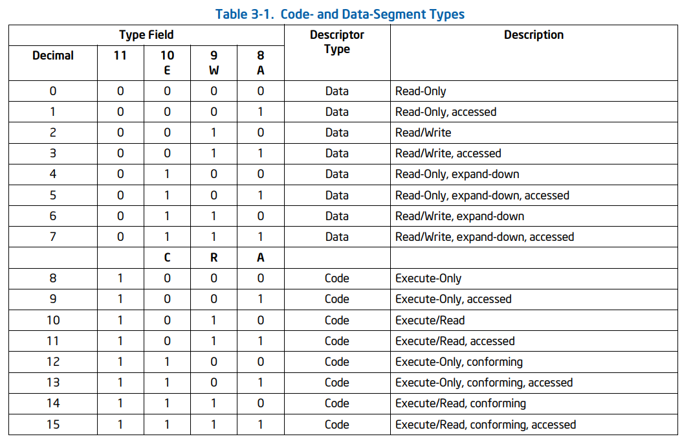Select the 'Read-Only' description in row 0
This screenshot has width=682, height=441.
coord(421,91)
